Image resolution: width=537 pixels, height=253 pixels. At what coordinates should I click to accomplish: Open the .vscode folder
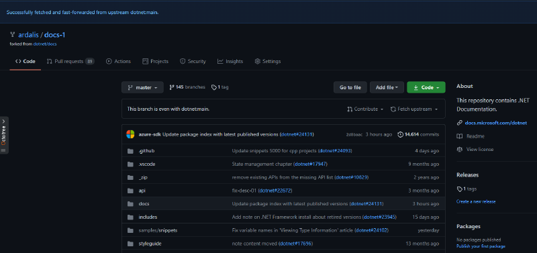(146, 164)
